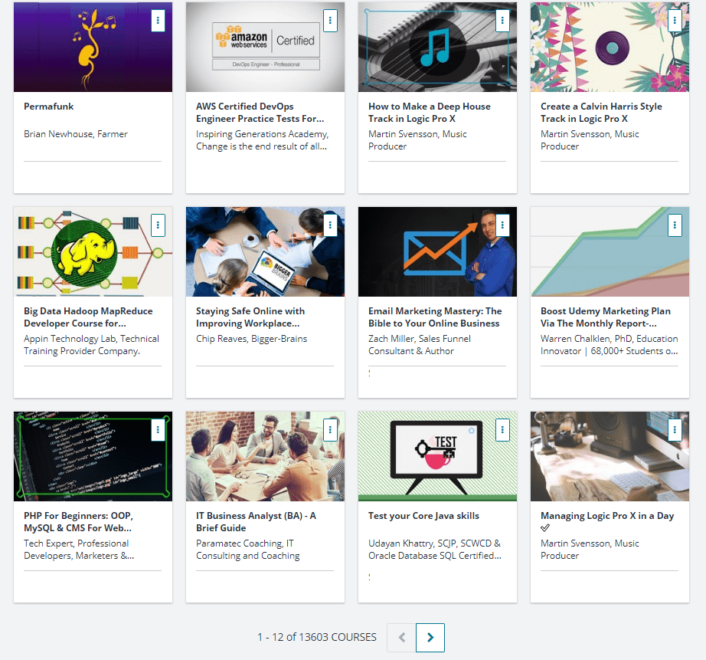Click the Amazon Web Services Certified thumbnail

click(265, 48)
